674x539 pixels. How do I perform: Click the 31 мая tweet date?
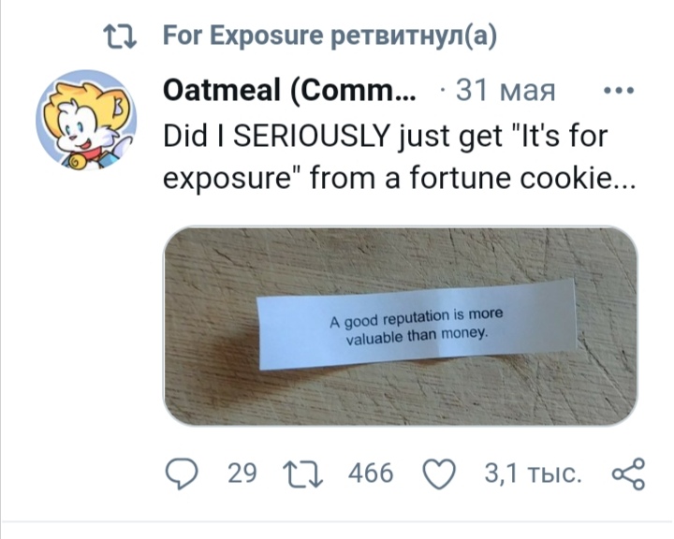[505, 91]
